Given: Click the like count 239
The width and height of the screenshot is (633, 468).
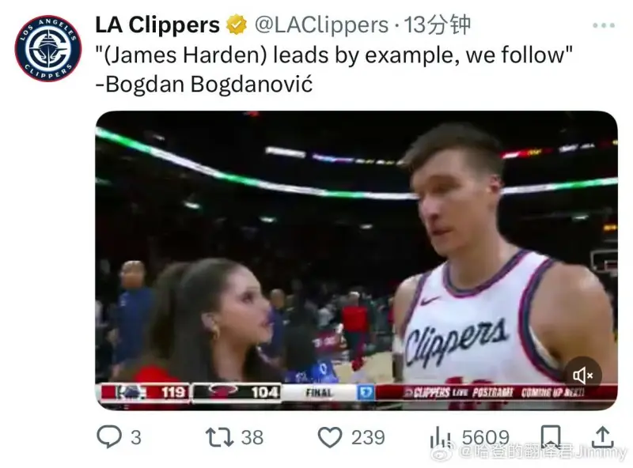Looking at the screenshot, I should tap(368, 437).
